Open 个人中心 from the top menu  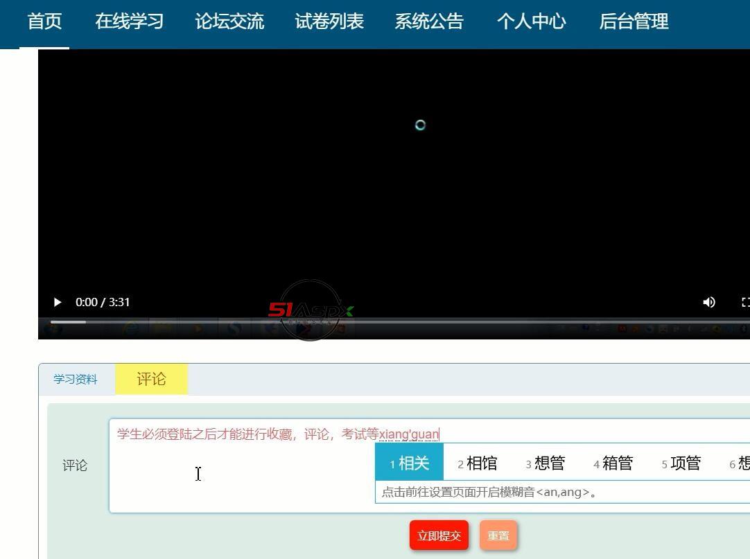tap(532, 21)
